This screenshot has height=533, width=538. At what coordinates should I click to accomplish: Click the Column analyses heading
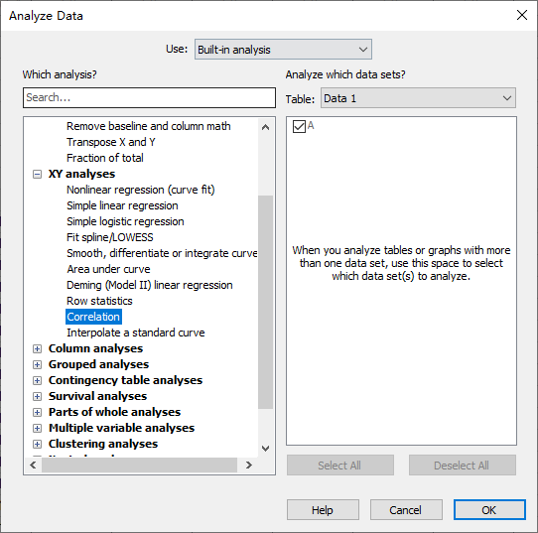pos(95,348)
